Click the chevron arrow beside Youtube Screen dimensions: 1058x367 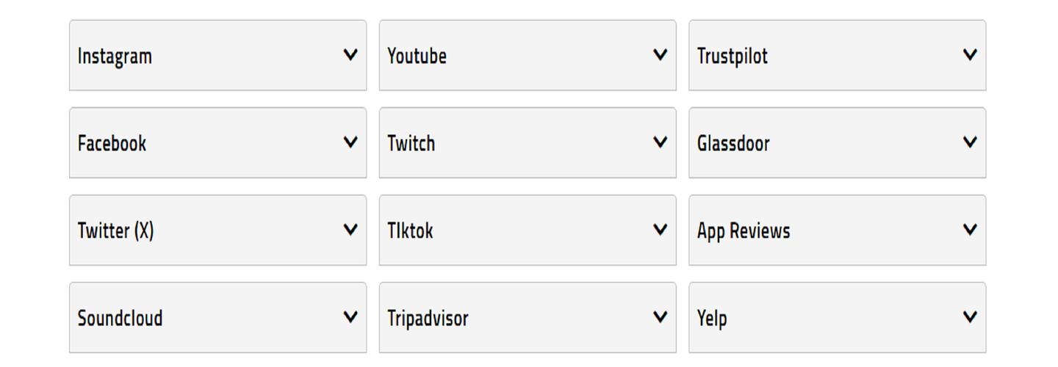(x=661, y=55)
